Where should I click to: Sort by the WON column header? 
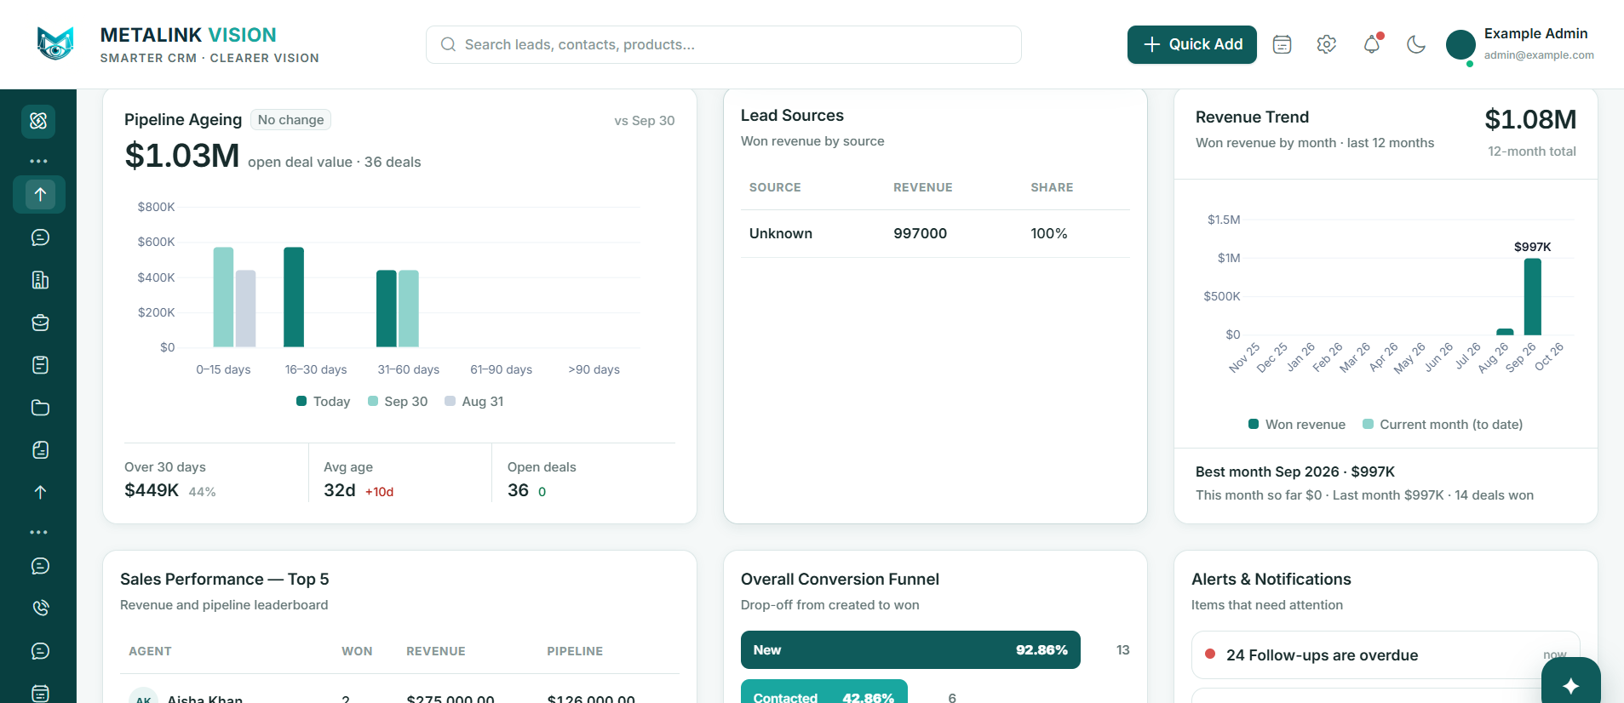pyautogui.click(x=357, y=651)
